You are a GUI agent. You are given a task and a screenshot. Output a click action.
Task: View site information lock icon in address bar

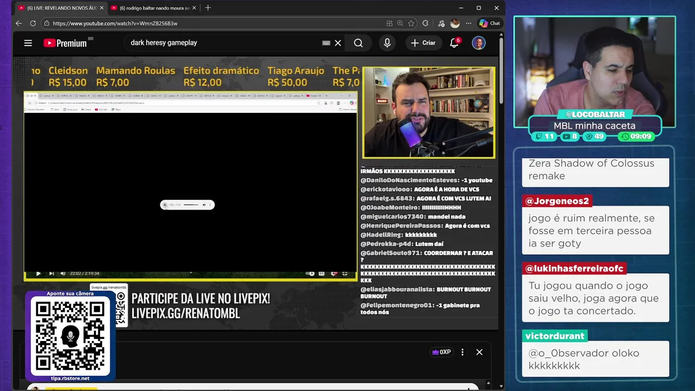coord(47,23)
